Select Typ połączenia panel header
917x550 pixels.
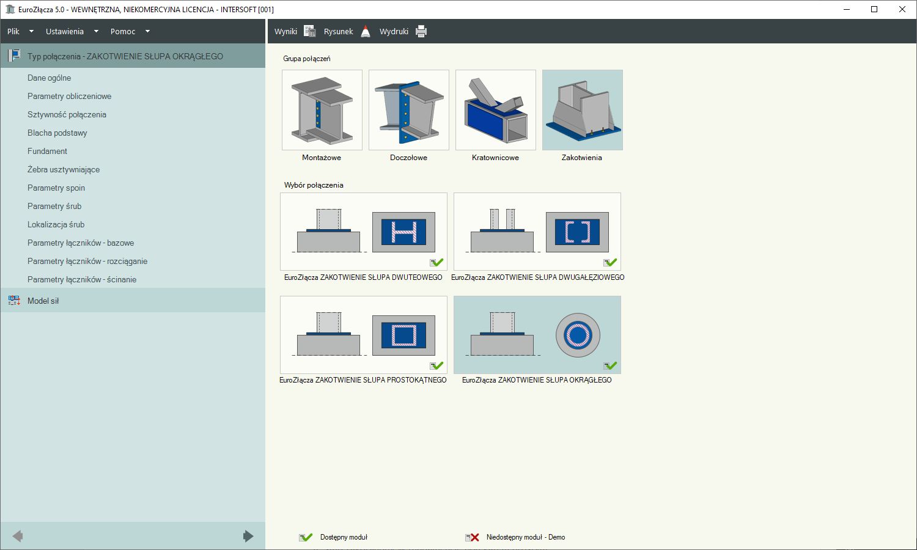tap(133, 56)
